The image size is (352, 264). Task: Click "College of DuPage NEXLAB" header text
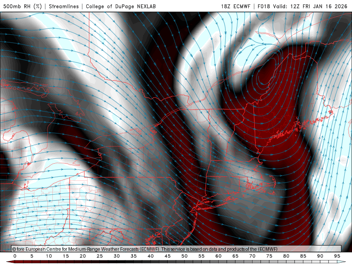click(x=121, y=6)
